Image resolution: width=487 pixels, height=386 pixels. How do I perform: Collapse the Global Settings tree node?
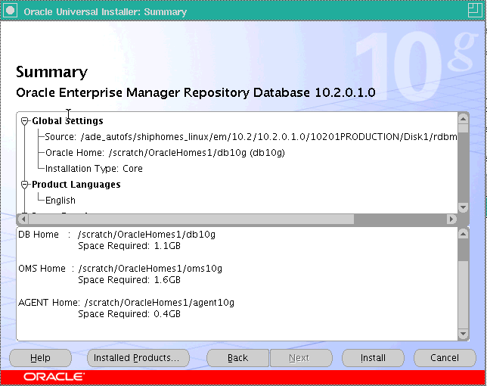point(24,121)
